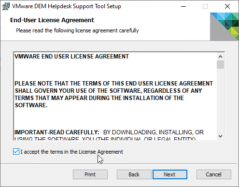
Task: Cancel the installation
Action: 214,174
